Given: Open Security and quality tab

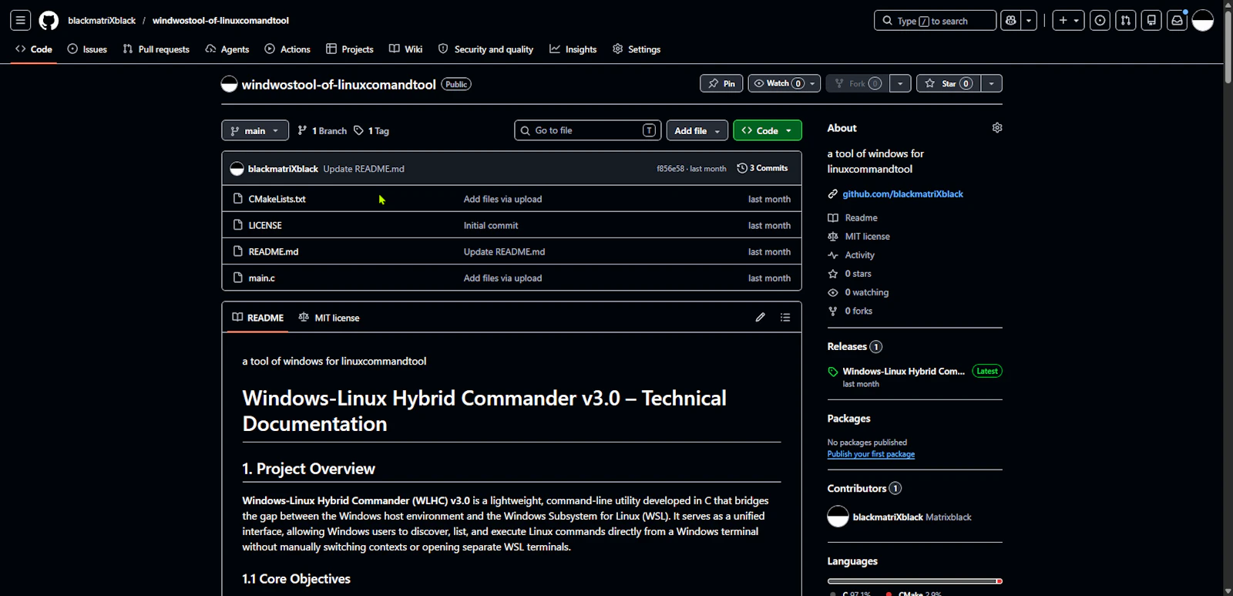Looking at the screenshot, I should coord(485,49).
